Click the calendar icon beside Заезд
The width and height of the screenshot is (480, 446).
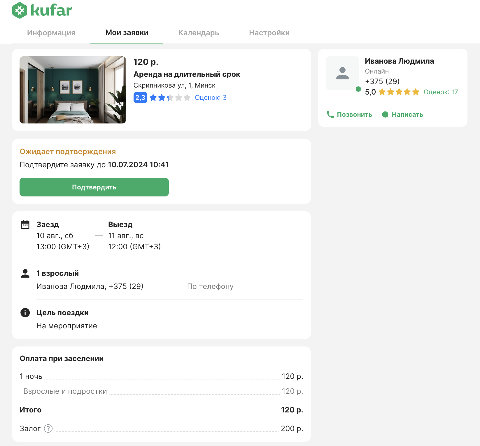pyautogui.click(x=25, y=224)
